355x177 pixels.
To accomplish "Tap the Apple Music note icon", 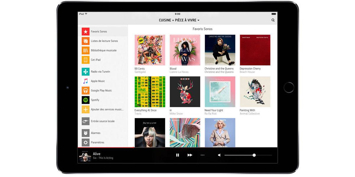I will point(85,81).
